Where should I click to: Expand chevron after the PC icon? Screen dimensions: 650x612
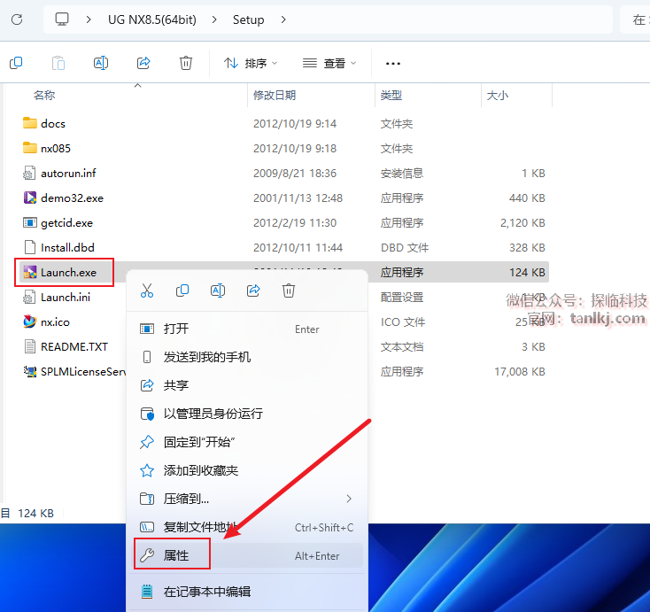pos(89,19)
